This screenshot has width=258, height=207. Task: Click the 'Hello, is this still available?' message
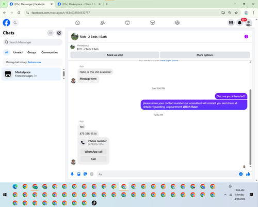point(95,72)
